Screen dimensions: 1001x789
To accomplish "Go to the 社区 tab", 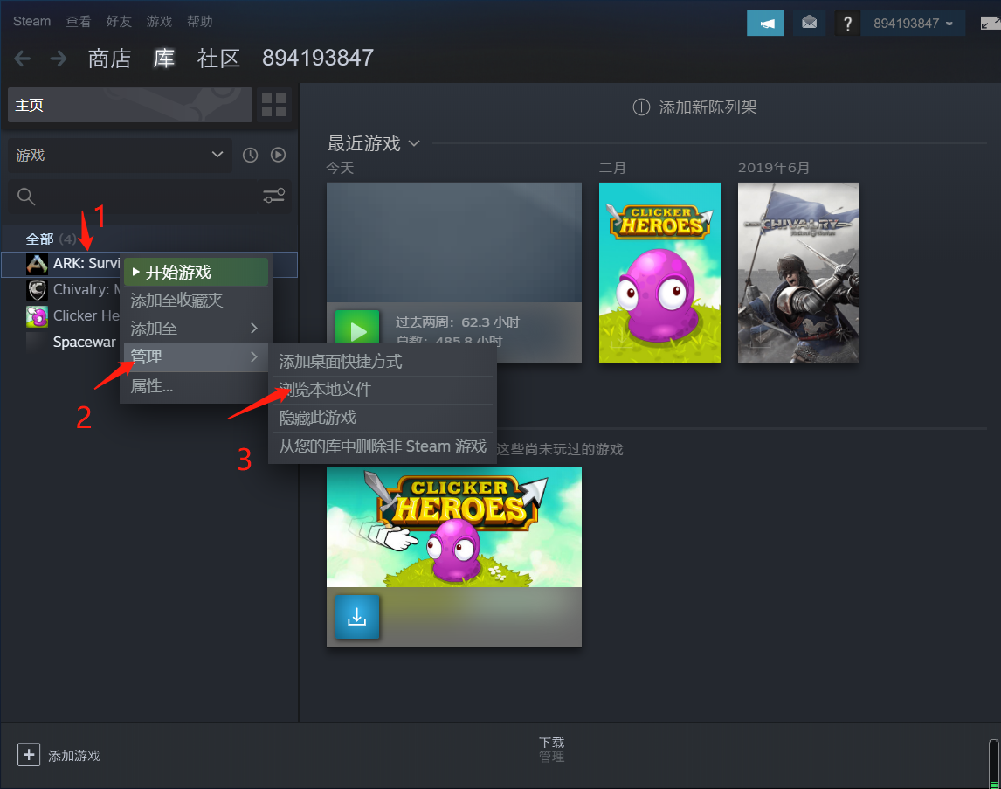I will pyautogui.click(x=218, y=59).
